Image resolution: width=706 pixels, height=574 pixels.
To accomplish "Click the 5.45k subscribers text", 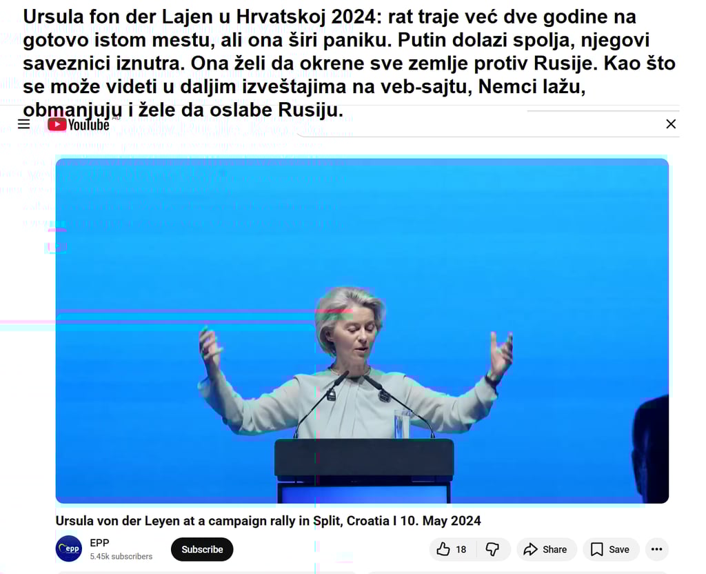I will (x=121, y=557).
